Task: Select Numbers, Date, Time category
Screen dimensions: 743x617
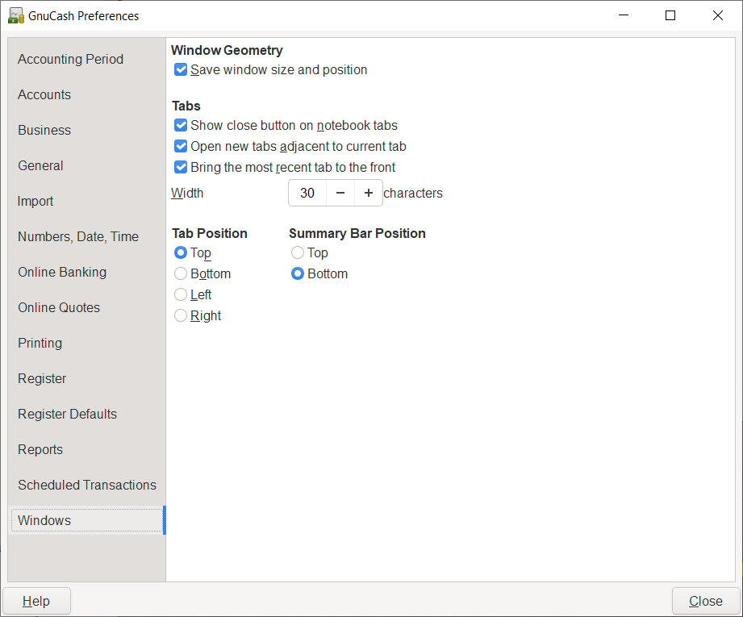Action: (78, 237)
